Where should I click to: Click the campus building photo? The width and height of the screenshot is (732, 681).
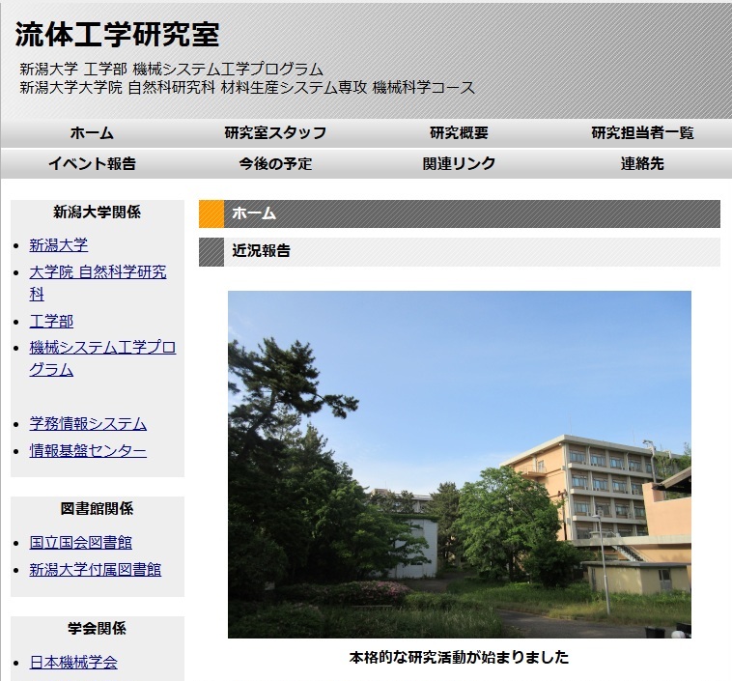(x=460, y=465)
